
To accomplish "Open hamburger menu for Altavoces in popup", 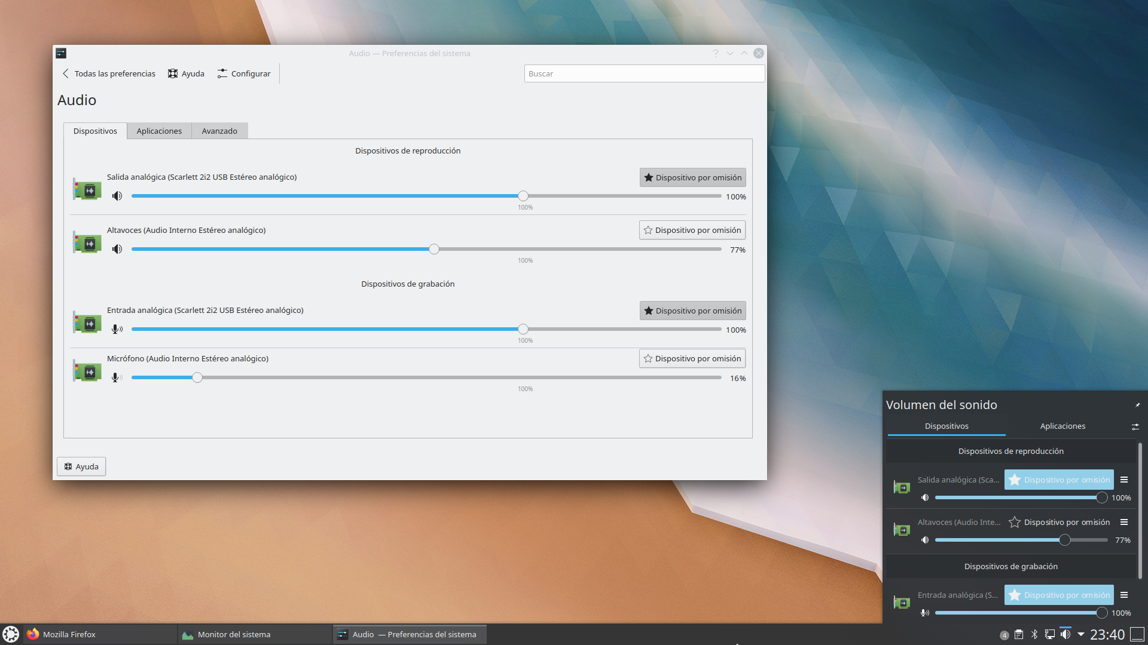I will coord(1124,522).
